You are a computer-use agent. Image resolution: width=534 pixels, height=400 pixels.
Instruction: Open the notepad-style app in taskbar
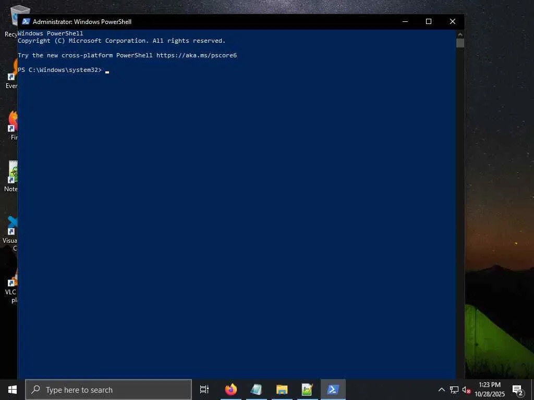coord(257,390)
